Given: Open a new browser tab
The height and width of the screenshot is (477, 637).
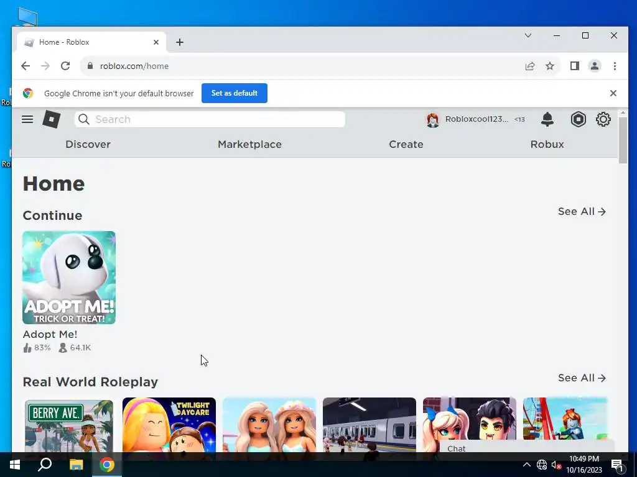Looking at the screenshot, I should (x=180, y=42).
